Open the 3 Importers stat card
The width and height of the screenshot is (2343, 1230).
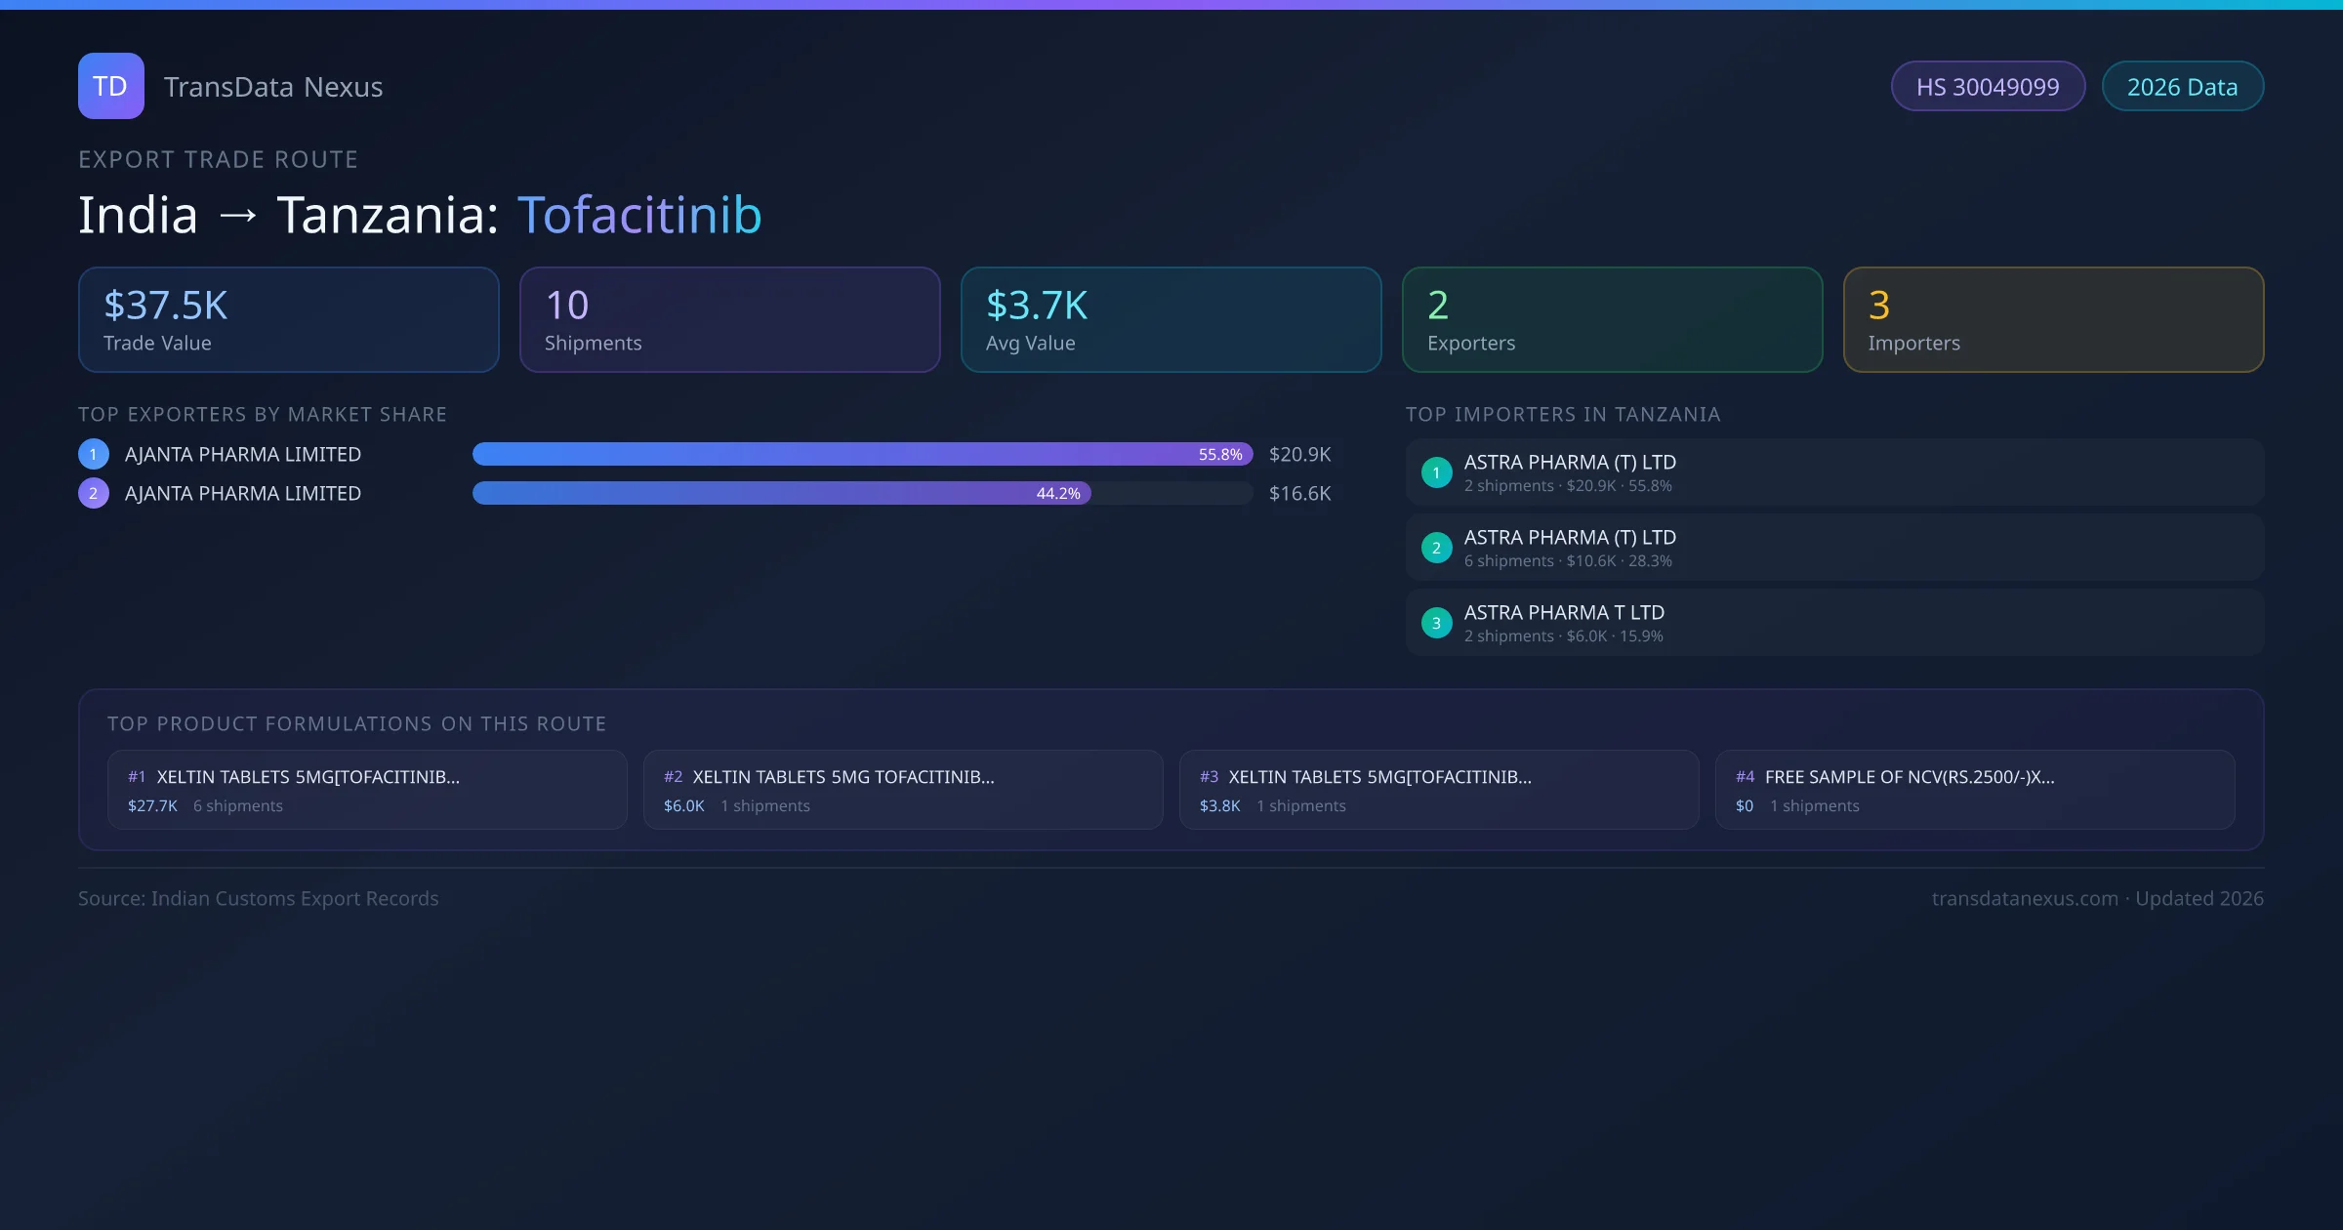2053,320
